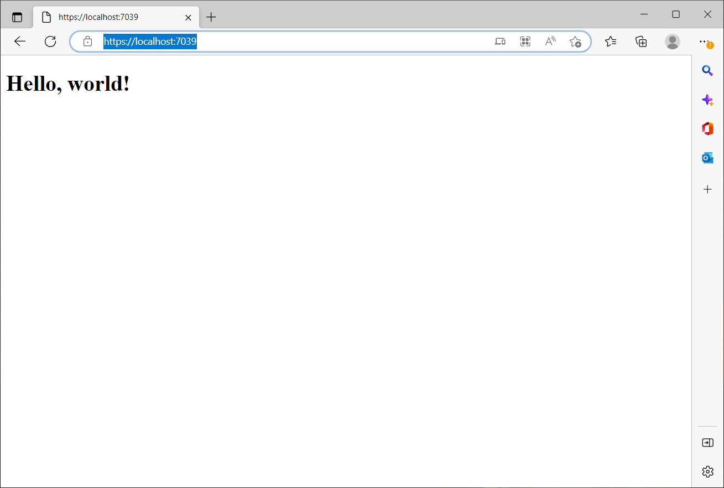Open the Discover sparkle icon in sidebar
Image resolution: width=724 pixels, height=488 pixels.
[x=707, y=100]
